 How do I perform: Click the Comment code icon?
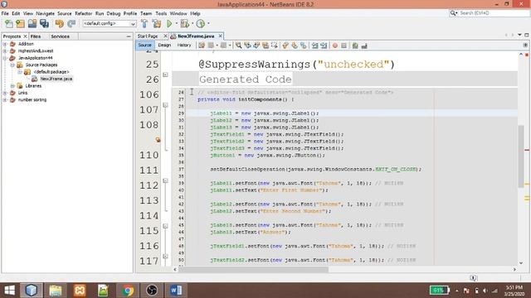(x=355, y=46)
